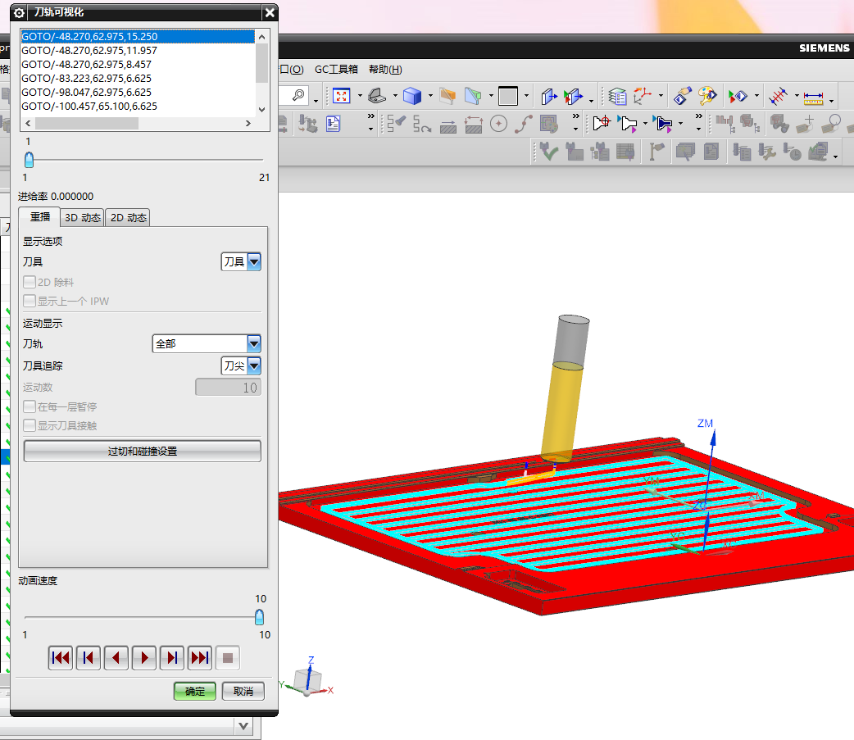Click the 确定 button
The image size is (854, 740).
[x=195, y=691]
